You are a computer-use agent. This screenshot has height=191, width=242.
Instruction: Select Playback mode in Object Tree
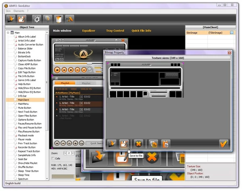(26, 135)
